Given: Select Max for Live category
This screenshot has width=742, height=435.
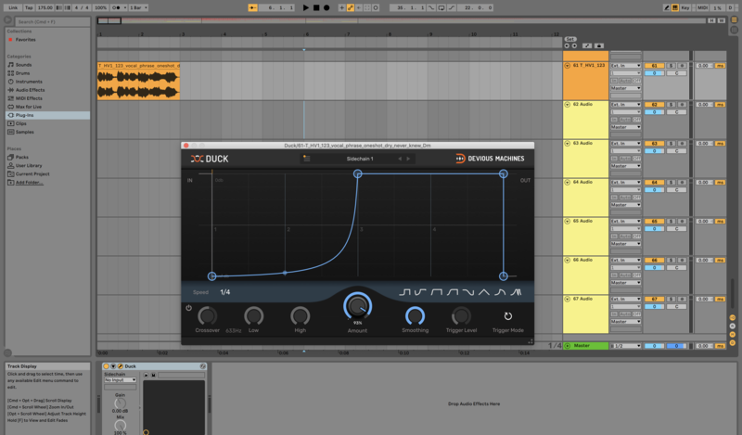Looking at the screenshot, I should [x=29, y=107].
